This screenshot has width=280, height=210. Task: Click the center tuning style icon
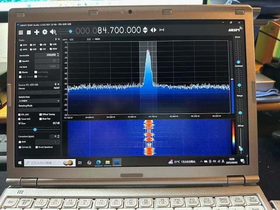(161, 30)
